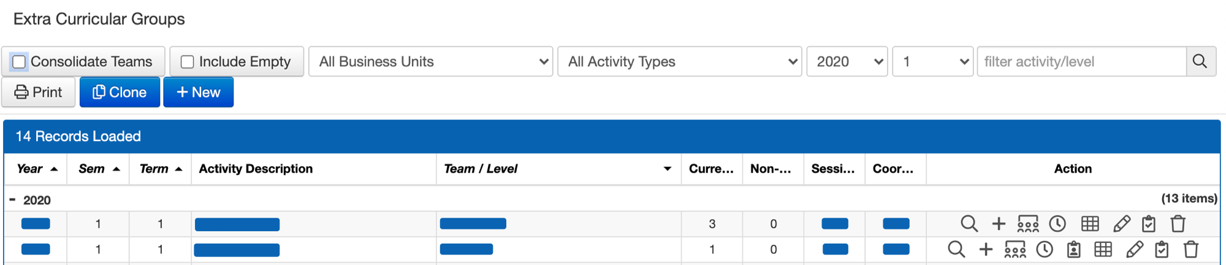
Task: Toggle the Consolidate Teams checkbox
Action: 19,62
